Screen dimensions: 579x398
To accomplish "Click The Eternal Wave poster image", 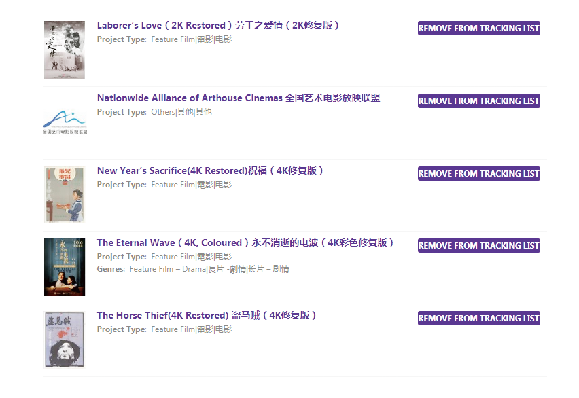I will pyautogui.click(x=65, y=267).
